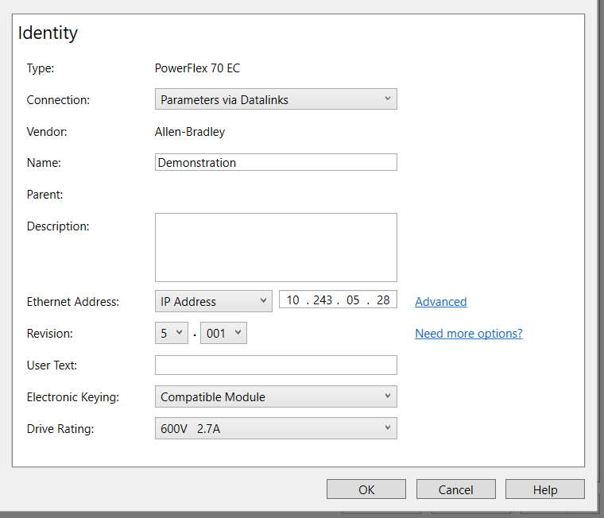Select the third IP octet showing 05
The width and height of the screenshot is (604, 518).
pyautogui.click(x=353, y=300)
